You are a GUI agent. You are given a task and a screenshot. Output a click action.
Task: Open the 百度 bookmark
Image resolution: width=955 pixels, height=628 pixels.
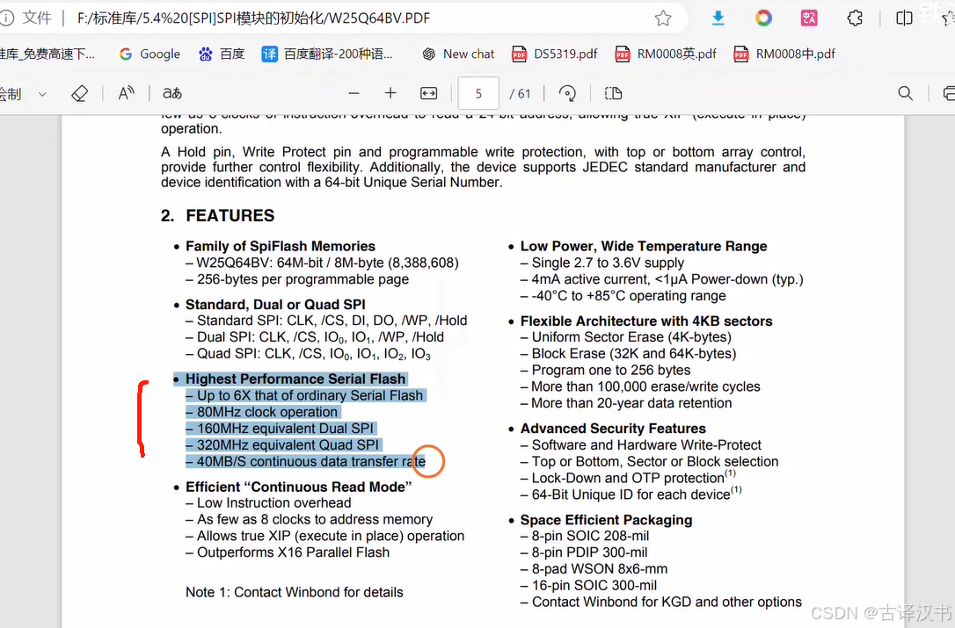[x=222, y=54]
